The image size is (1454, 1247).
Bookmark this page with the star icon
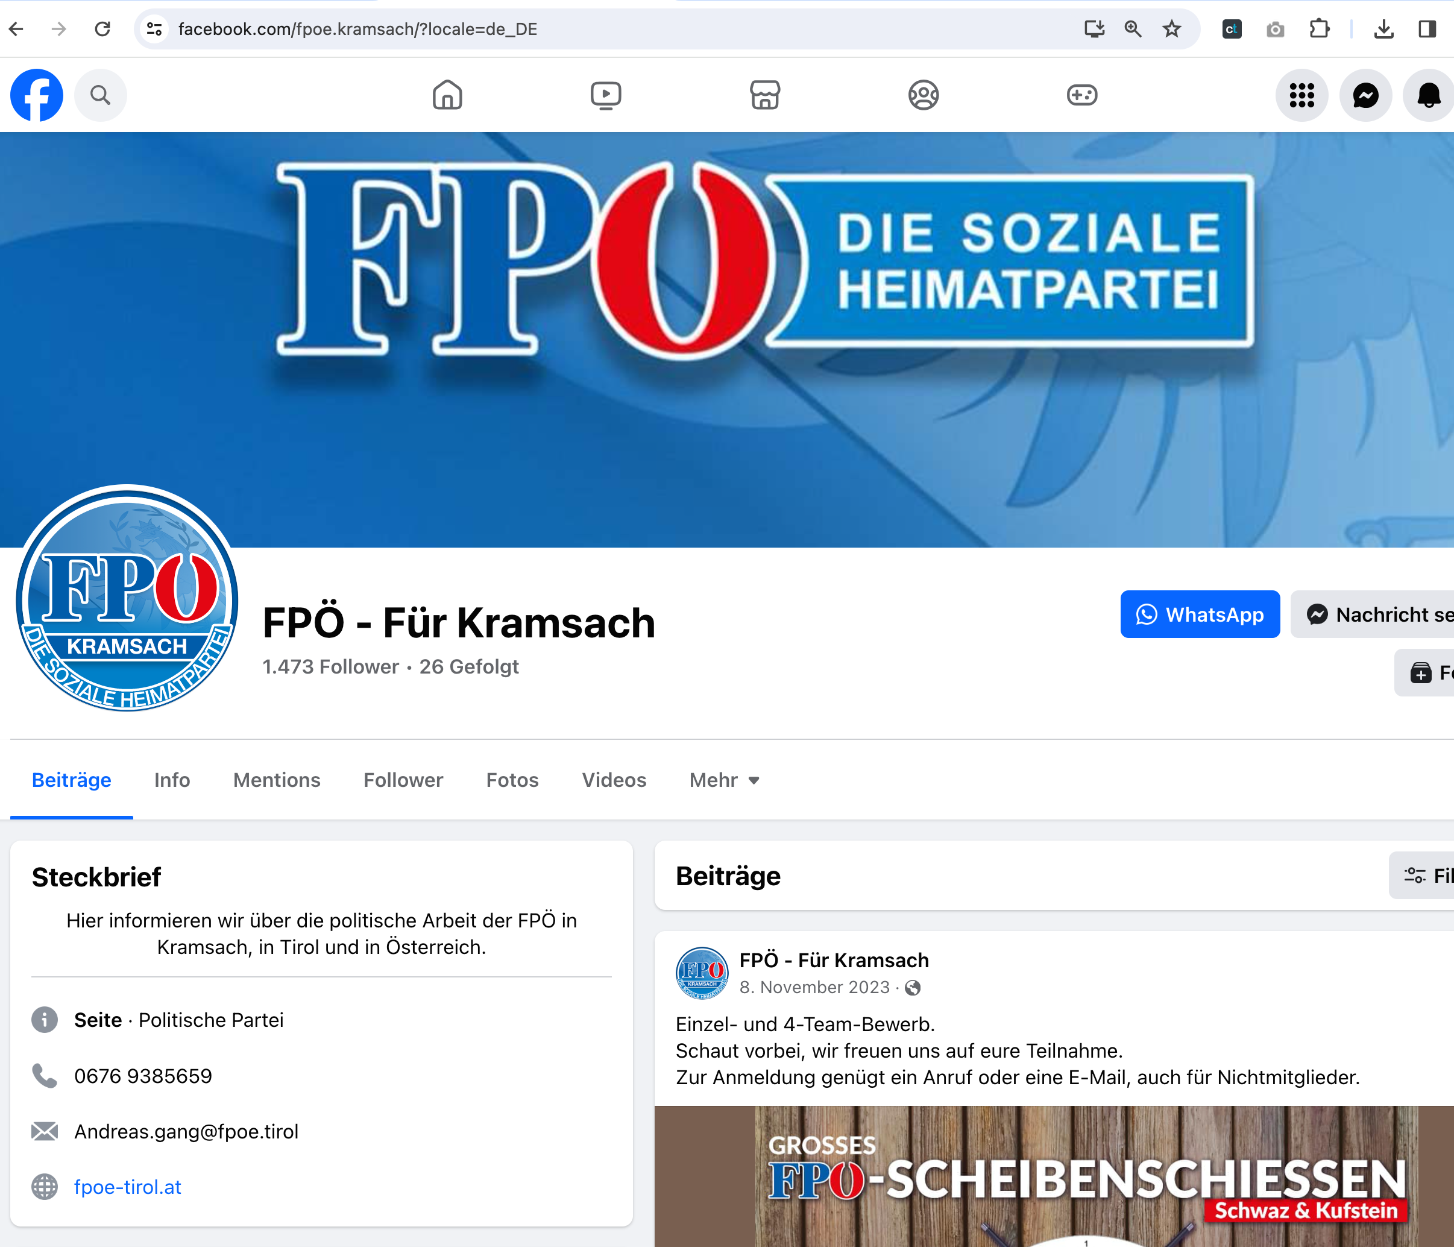[x=1171, y=29]
